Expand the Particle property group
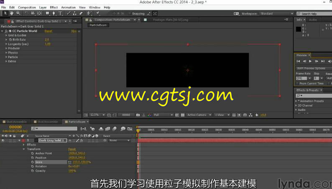 (x=6, y=57)
